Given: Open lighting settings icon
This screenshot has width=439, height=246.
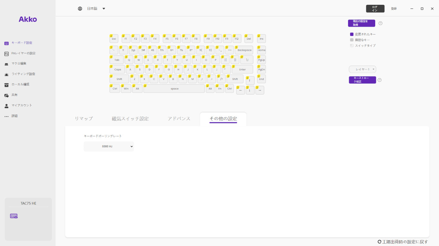Looking at the screenshot, I should tap(7, 74).
